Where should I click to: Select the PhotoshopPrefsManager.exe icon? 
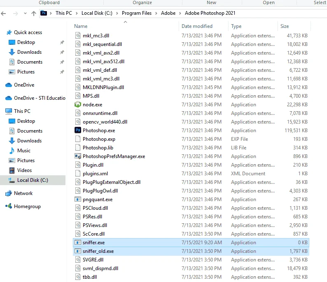coord(77,156)
